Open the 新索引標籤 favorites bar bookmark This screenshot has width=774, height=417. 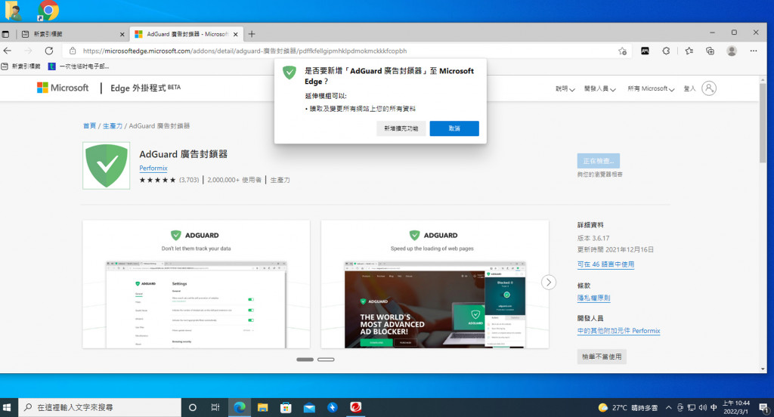click(x=20, y=66)
